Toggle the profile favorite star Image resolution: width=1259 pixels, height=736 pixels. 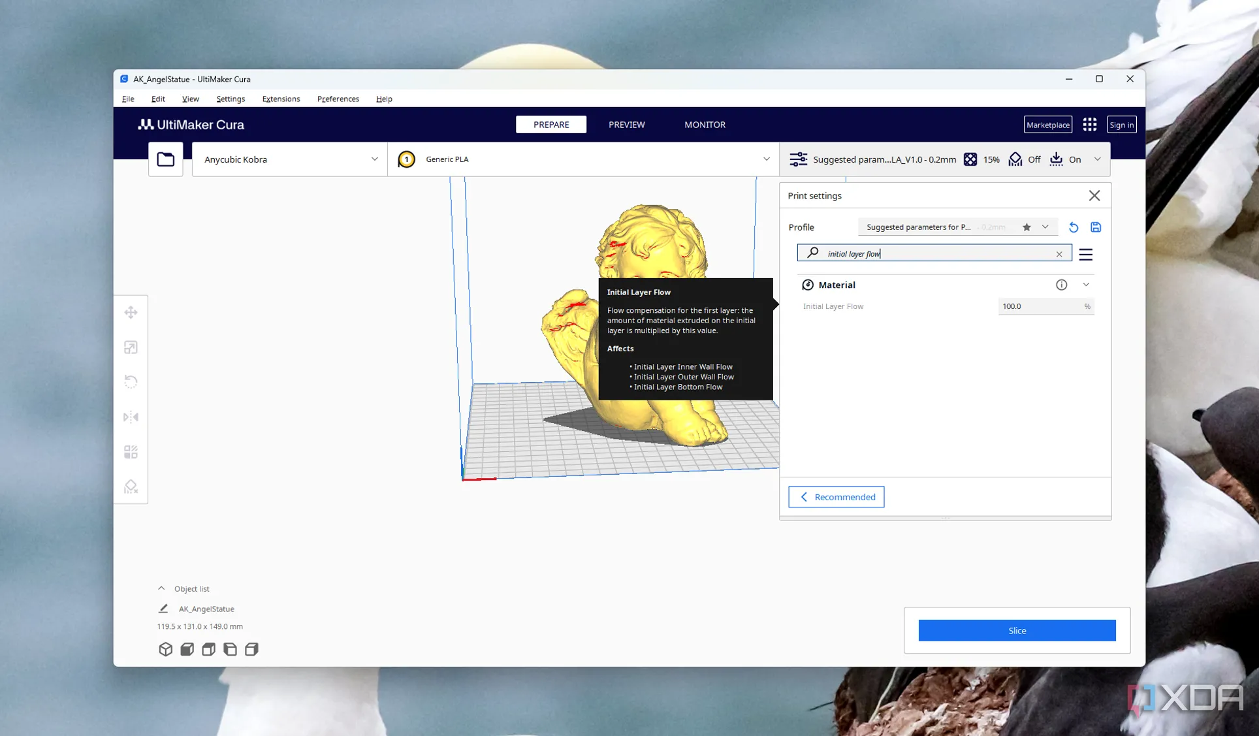1027,227
